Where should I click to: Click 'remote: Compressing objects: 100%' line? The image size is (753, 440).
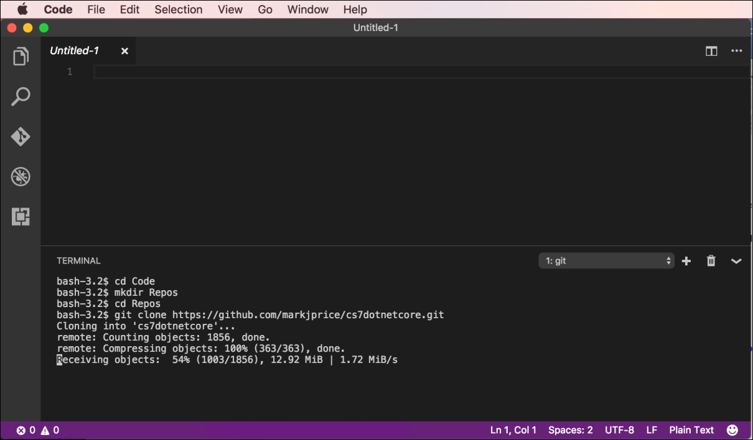pos(201,349)
